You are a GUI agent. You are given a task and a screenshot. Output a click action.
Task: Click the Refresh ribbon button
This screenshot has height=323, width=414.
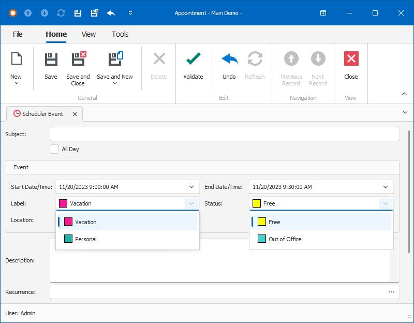click(255, 66)
